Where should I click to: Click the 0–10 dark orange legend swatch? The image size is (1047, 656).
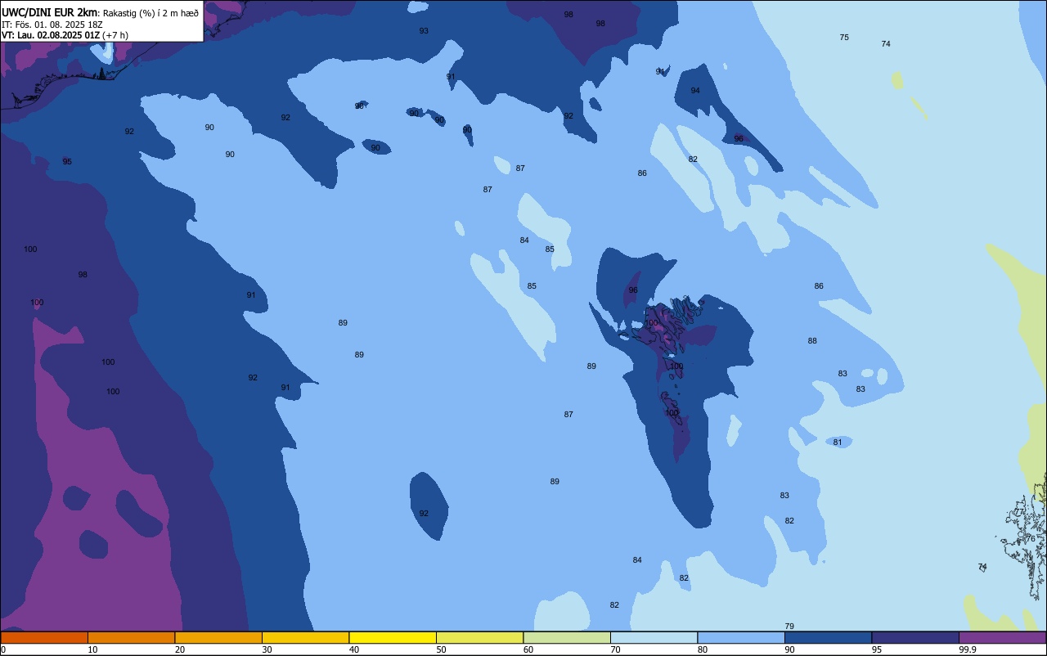tap(44, 637)
